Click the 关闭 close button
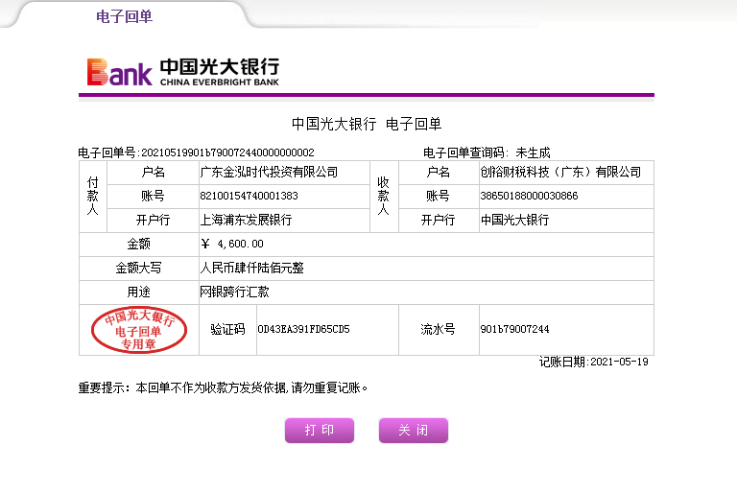 [x=414, y=430]
